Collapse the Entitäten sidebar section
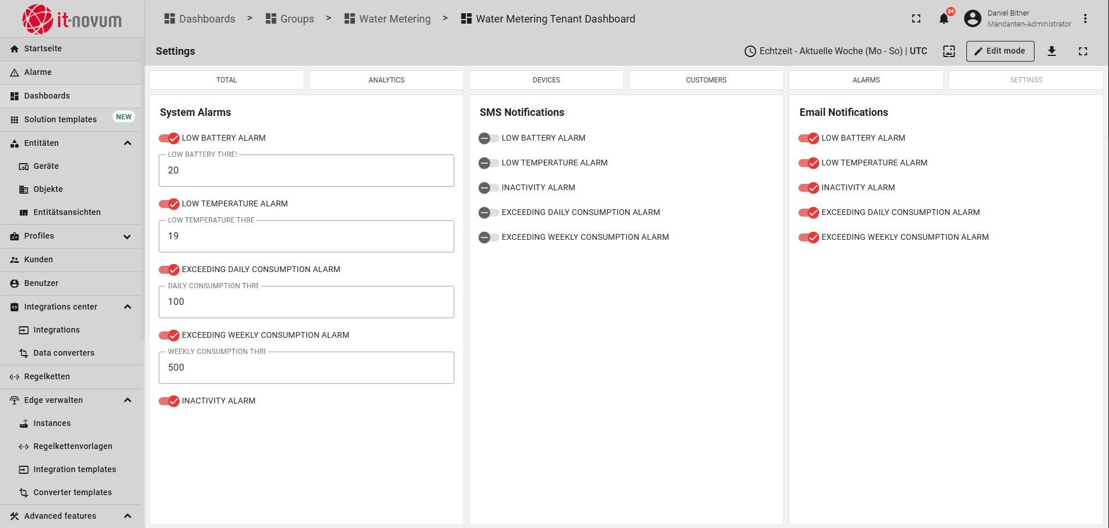 click(x=128, y=143)
